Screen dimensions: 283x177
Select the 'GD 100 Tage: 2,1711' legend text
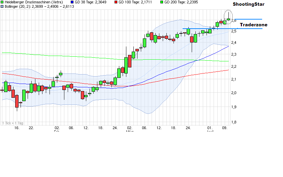click(135, 2)
